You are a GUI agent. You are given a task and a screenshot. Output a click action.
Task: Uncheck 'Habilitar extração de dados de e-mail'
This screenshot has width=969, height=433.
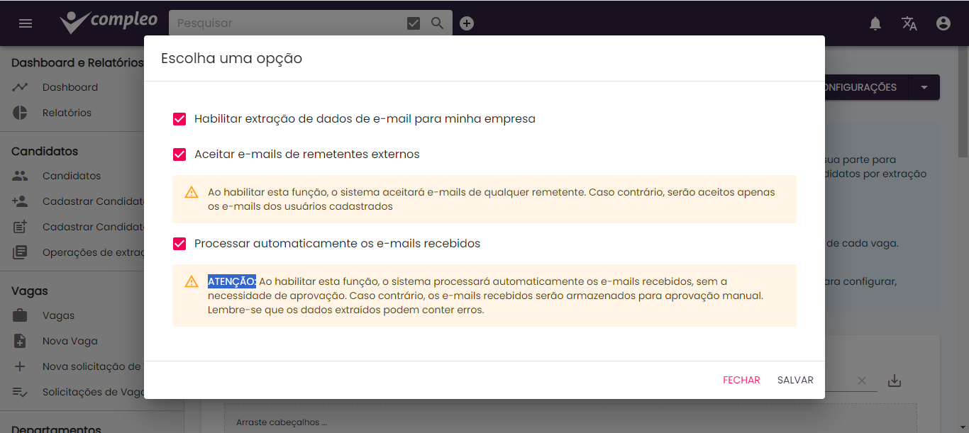click(179, 118)
